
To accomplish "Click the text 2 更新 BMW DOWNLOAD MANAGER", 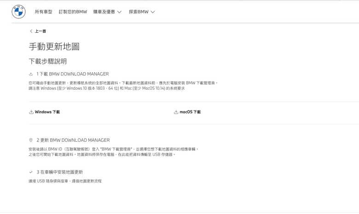I will click(x=73, y=140).
